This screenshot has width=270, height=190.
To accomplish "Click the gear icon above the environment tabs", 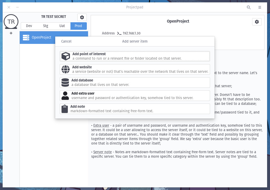I will click(82, 17).
